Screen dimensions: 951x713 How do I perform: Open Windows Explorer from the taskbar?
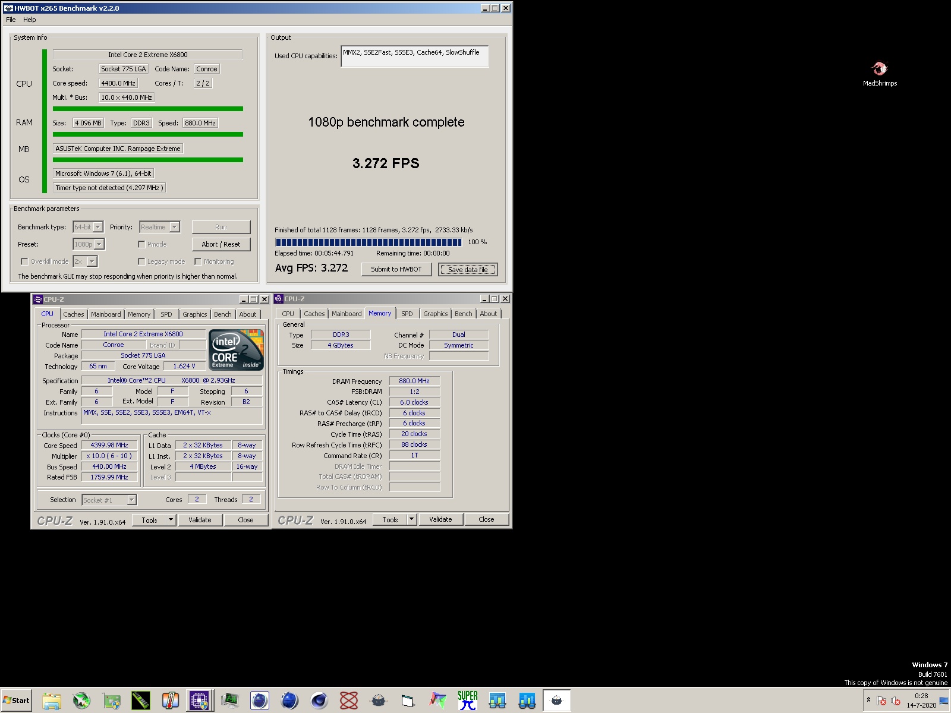[x=52, y=701]
